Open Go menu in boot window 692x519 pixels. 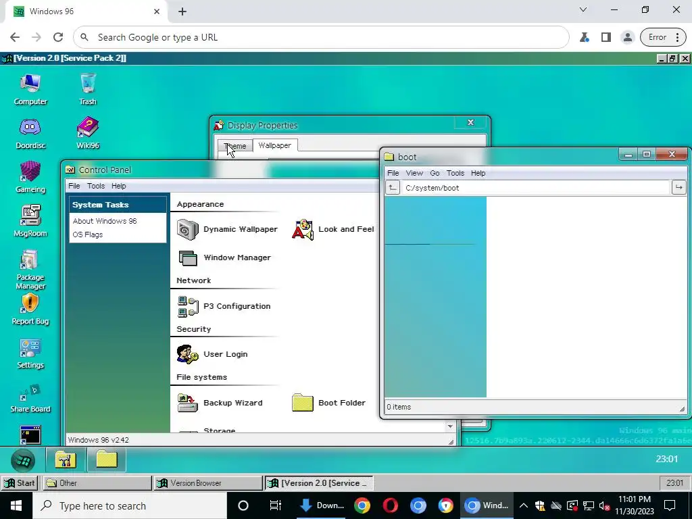[x=435, y=173]
